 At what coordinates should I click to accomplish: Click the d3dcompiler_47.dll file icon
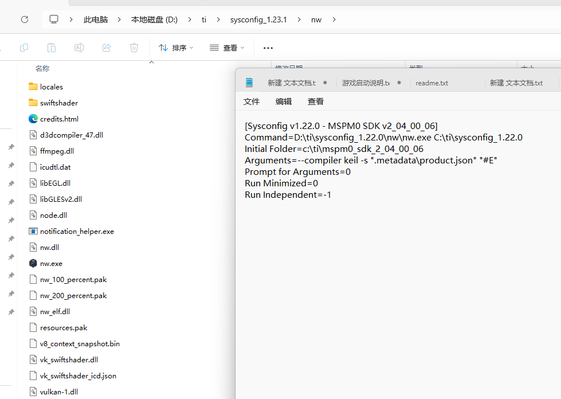pyautogui.click(x=33, y=135)
